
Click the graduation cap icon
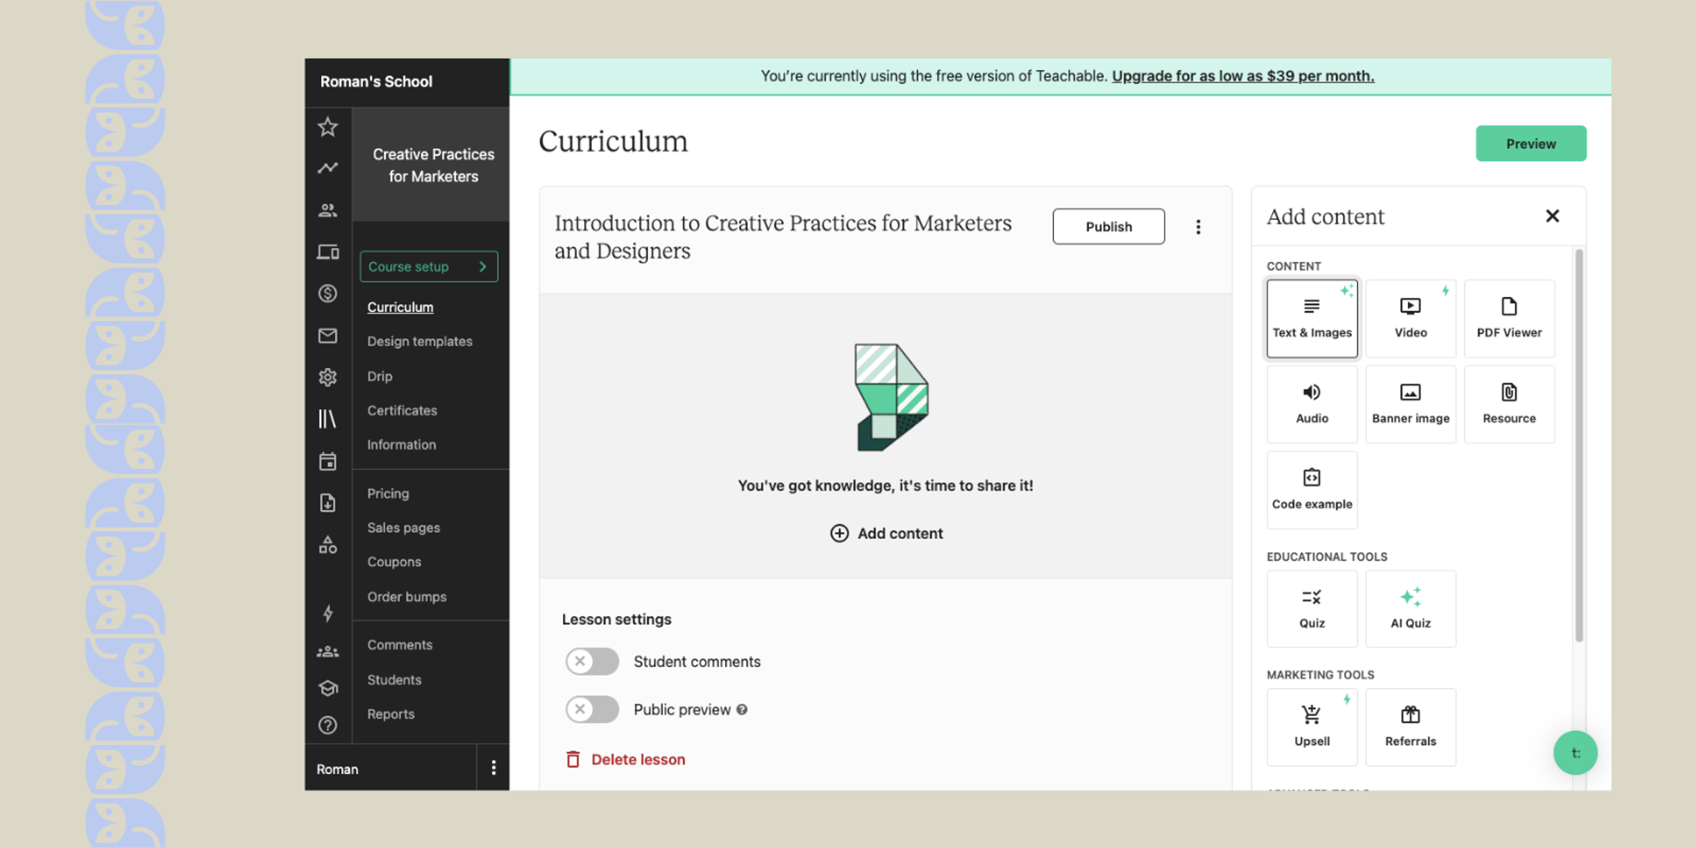(327, 688)
